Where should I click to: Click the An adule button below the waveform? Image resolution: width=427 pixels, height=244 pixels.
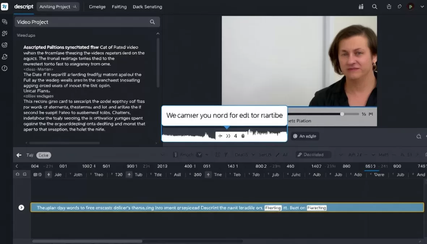[x=305, y=136]
